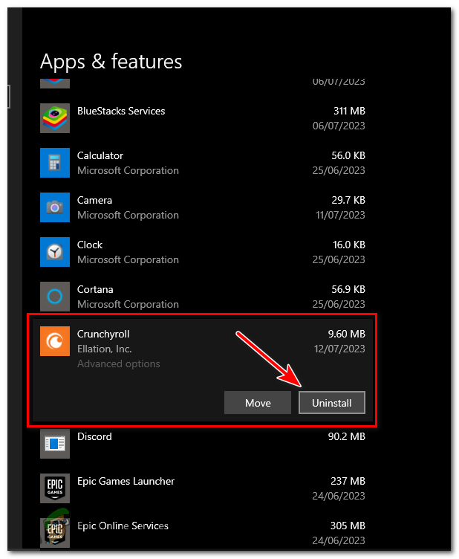Image resolution: width=459 pixels, height=559 pixels.
Task: Click the Epic Online Services icon
Action: tap(55, 533)
